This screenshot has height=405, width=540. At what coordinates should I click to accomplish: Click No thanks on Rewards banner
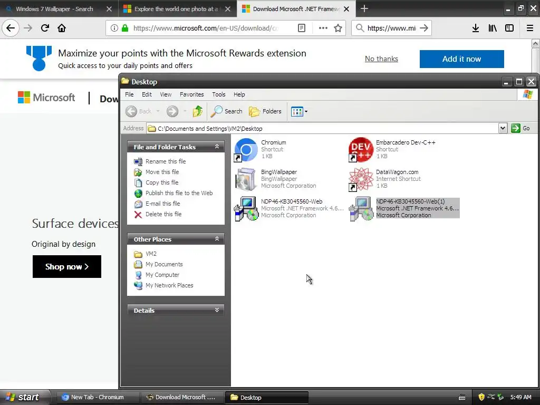click(381, 59)
